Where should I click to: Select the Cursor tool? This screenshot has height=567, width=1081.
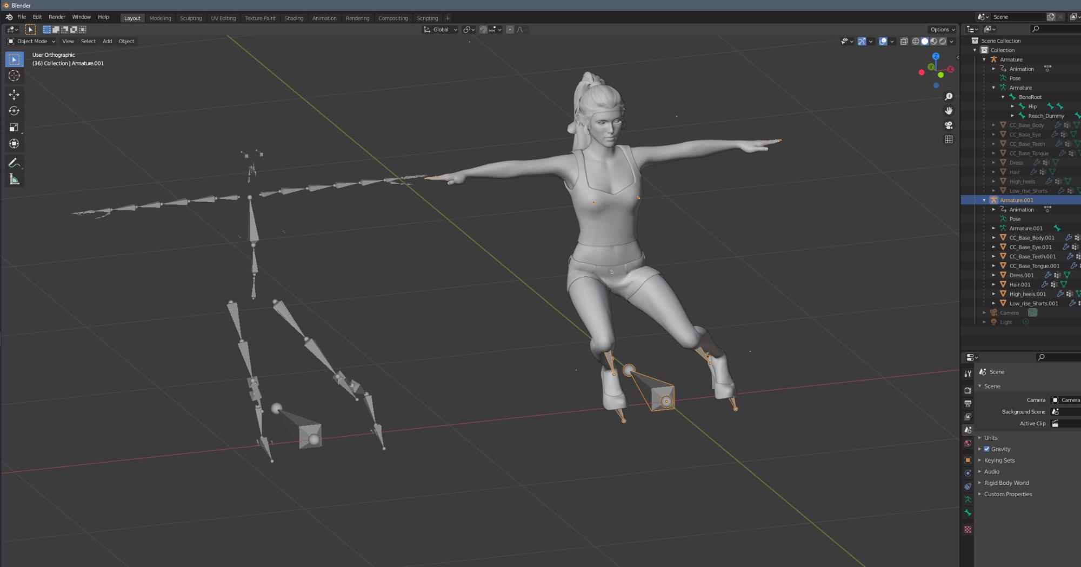click(14, 76)
